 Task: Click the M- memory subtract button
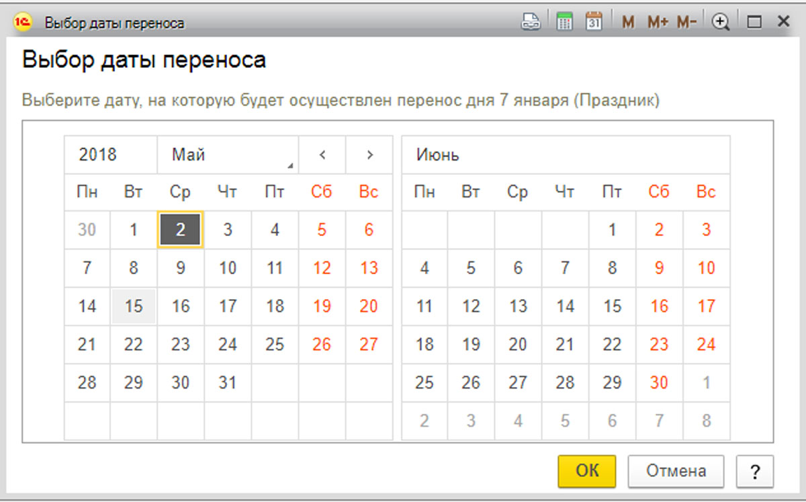686,22
